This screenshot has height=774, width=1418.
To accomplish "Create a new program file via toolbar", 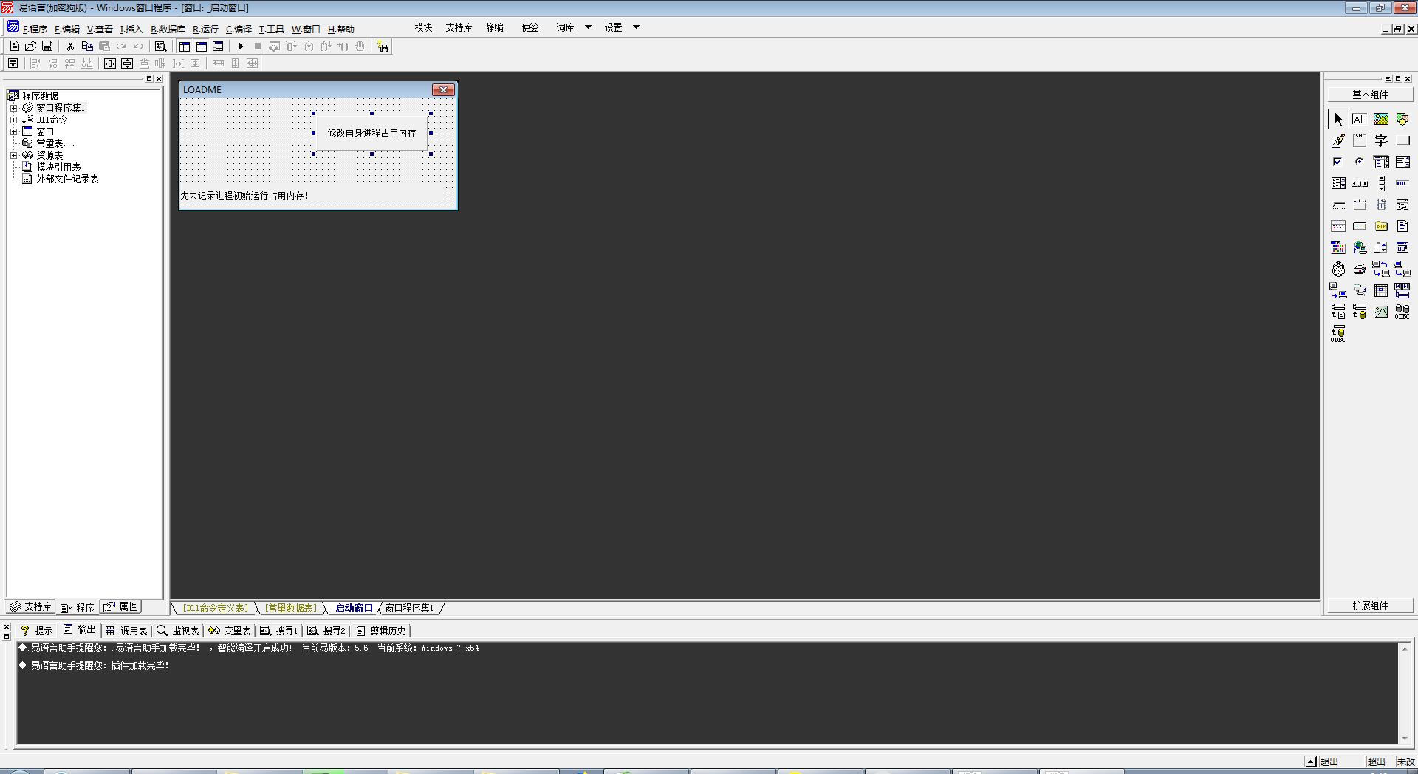I will coord(14,46).
